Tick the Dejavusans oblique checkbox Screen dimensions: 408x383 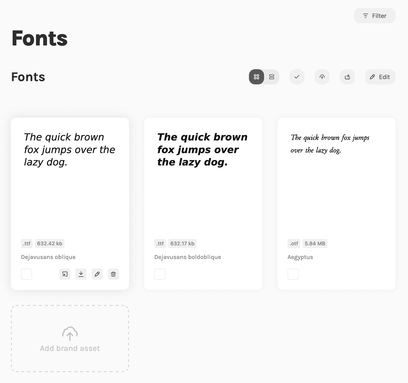coord(27,274)
